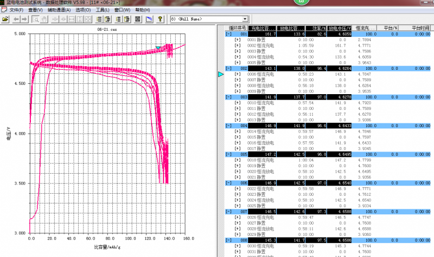Click the horizontal expand arrows icon
The width and height of the screenshot is (434, 257).
[x=63, y=19]
